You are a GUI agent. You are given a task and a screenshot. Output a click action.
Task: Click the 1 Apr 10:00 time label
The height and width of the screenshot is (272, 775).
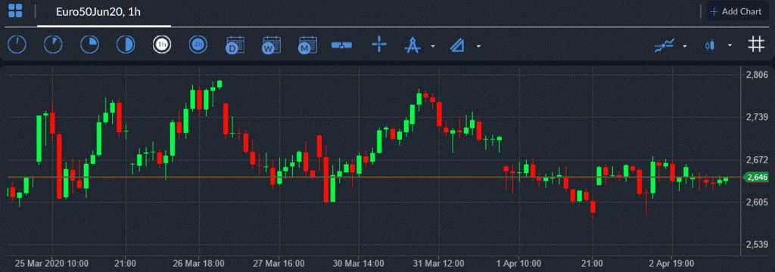pos(518,263)
